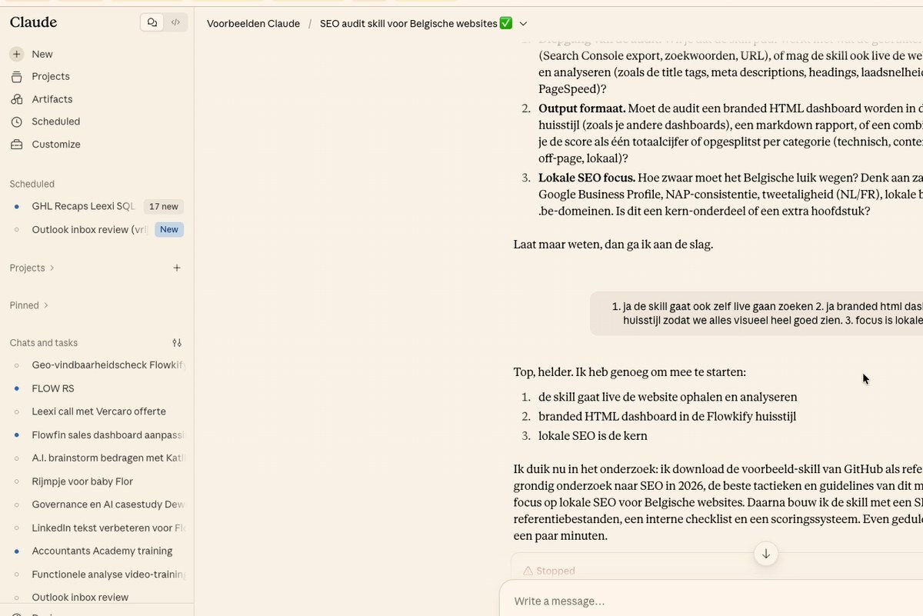Click the Claude logo title
The width and height of the screenshot is (923, 616).
(33, 22)
